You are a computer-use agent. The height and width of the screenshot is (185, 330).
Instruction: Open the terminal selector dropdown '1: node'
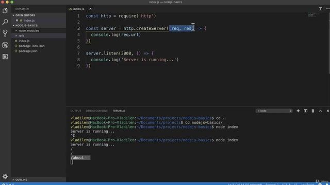click(274, 111)
